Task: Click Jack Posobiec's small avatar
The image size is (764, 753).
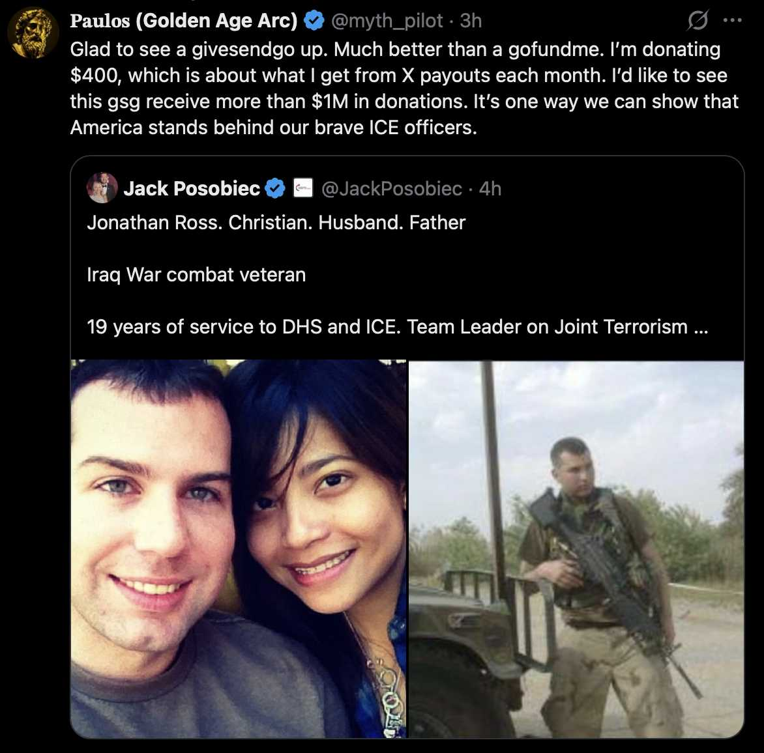Action: click(102, 188)
